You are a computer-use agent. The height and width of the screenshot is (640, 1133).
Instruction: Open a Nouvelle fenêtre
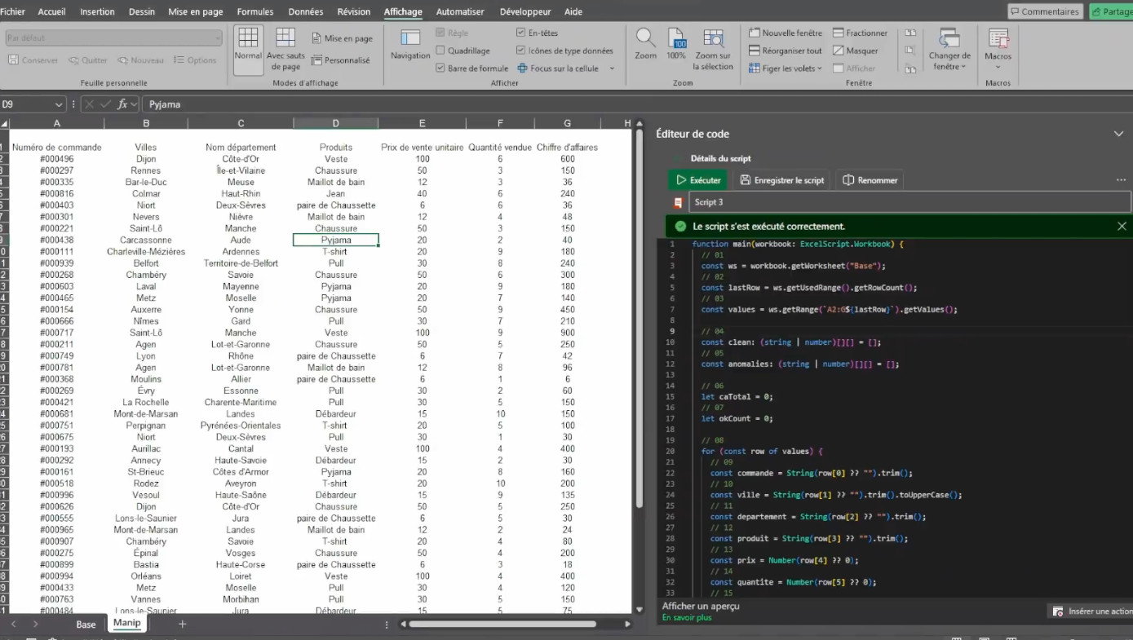click(x=786, y=33)
